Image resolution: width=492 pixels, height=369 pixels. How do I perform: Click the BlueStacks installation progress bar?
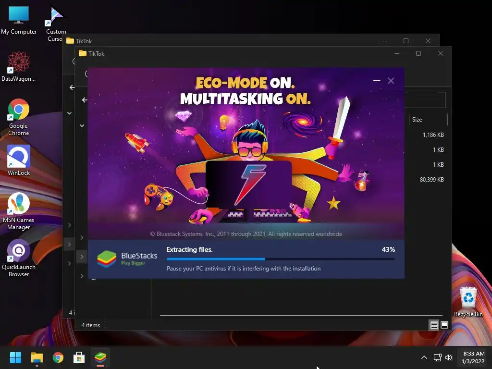[281, 259]
